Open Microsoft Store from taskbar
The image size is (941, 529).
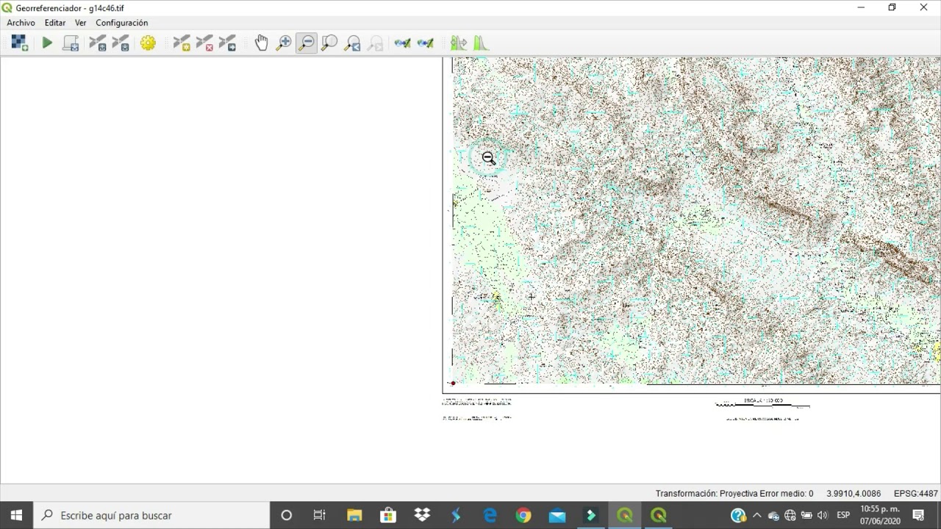click(388, 515)
